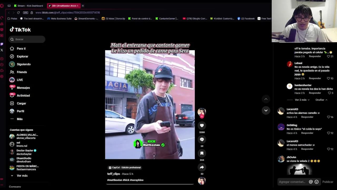The image size is (337, 190).
Task: Go to previous video with up arrow
Action: [266, 99]
